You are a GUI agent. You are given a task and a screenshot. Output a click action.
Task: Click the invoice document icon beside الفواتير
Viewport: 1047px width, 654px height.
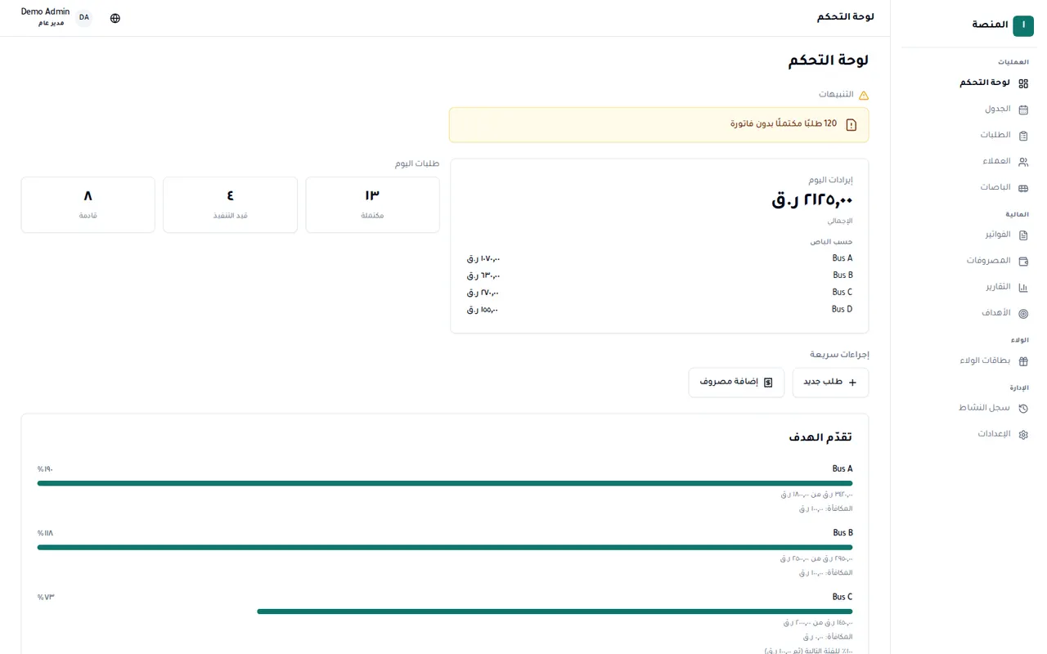pyautogui.click(x=1023, y=235)
